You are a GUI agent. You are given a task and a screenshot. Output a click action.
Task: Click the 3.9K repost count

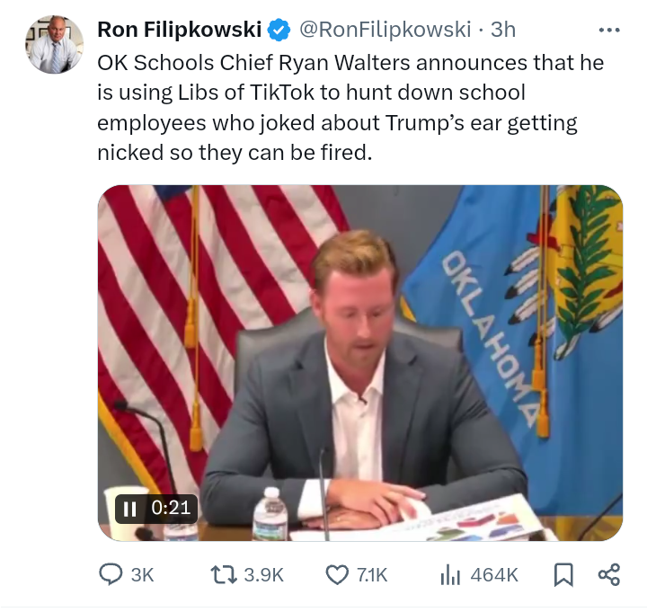264,574
